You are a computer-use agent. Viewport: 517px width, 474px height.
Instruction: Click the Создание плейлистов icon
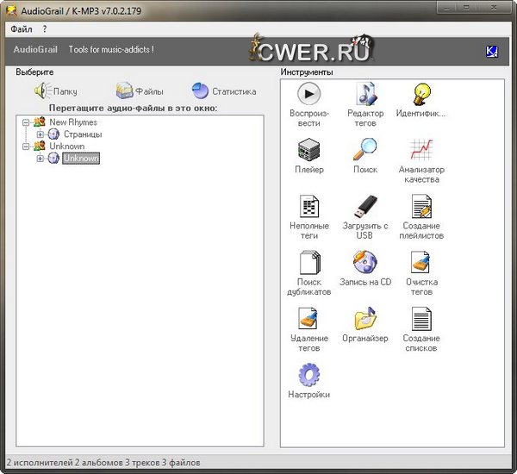(x=421, y=206)
